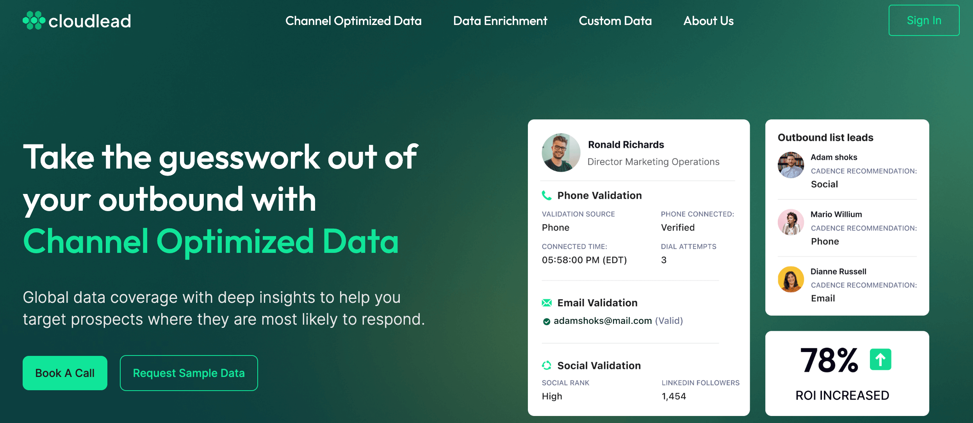Open the About Us menu item

[x=709, y=20]
